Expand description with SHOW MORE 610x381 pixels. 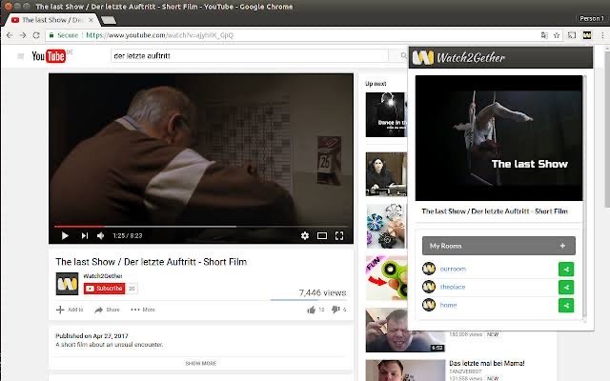[x=201, y=363]
